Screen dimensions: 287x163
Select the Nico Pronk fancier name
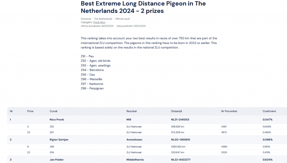tap(57, 120)
